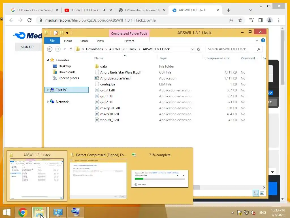Sort by Compressed size column
Image resolution: width=290 pixels, height=218 pixels.
coord(217,58)
